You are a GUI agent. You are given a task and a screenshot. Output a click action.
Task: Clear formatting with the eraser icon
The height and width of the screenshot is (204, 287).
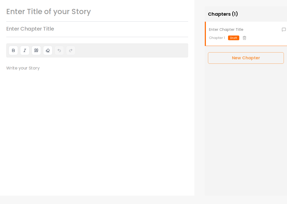(x=48, y=50)
